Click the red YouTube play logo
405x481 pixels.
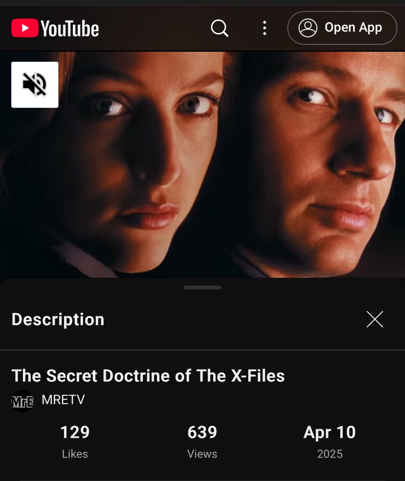pyautogui.click(x=25, y=28)
